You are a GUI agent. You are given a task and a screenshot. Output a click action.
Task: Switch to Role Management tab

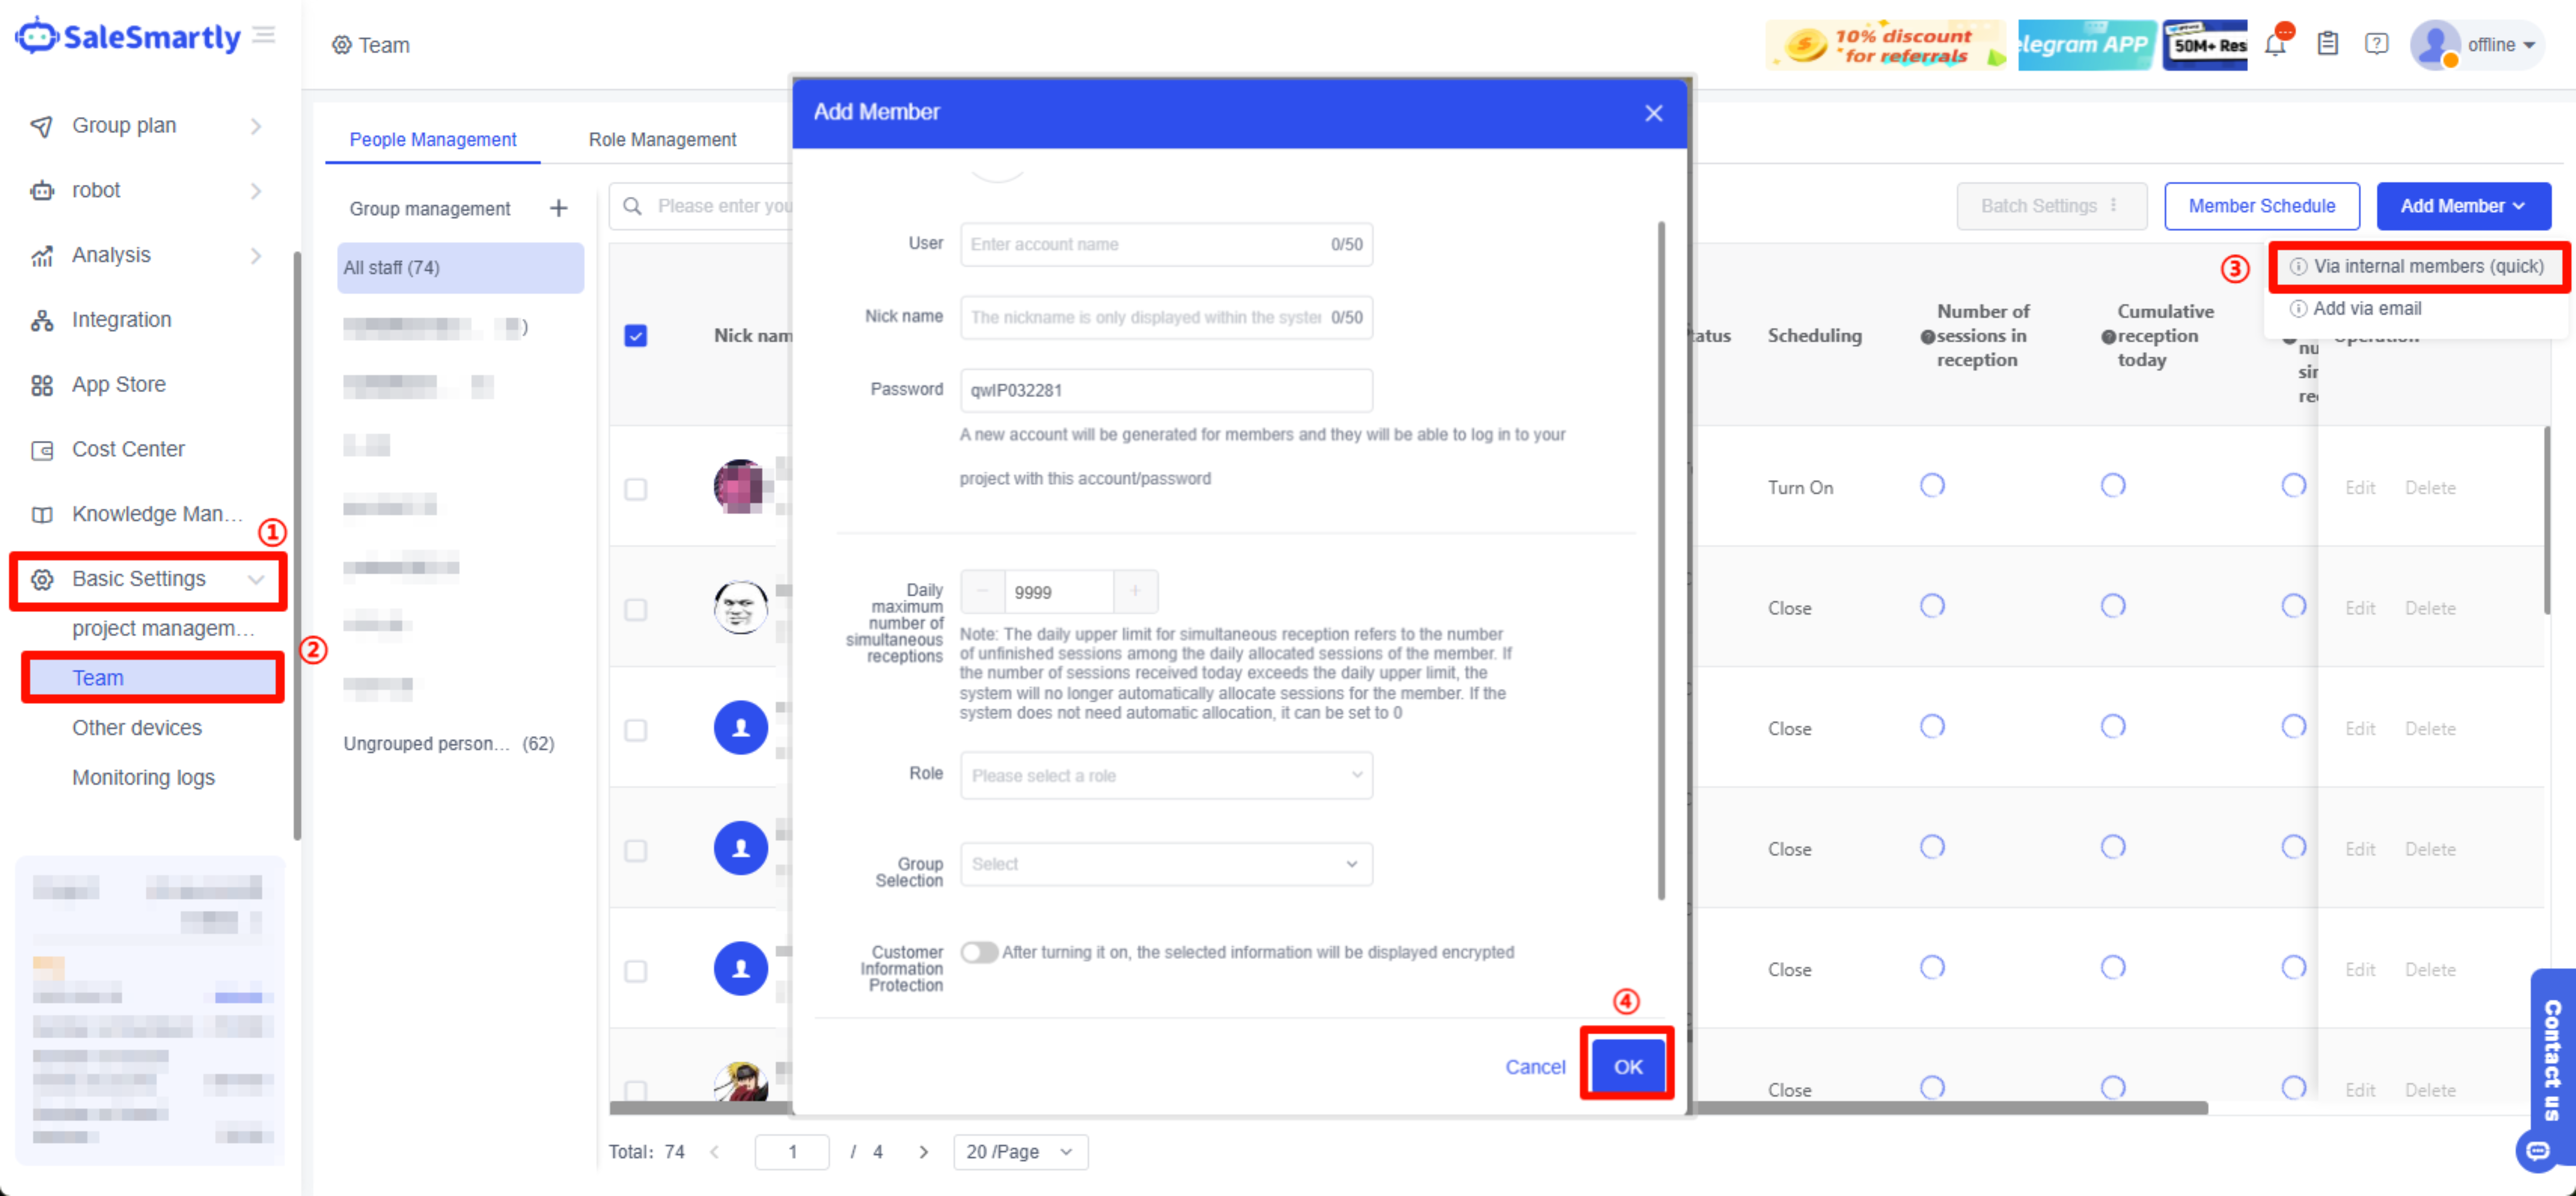[662, 140]
